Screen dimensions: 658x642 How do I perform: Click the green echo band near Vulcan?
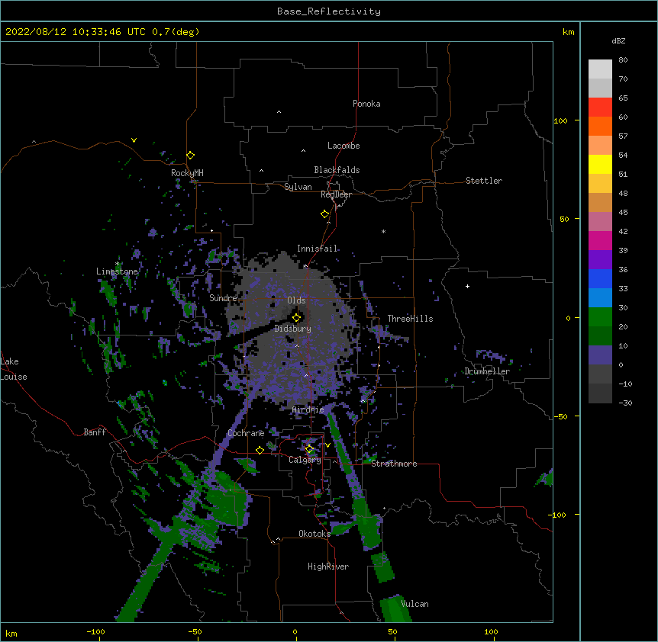click(395, 608)
